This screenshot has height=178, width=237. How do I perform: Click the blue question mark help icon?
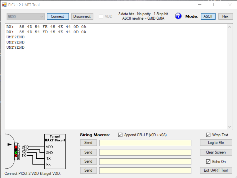(x=178, y=16)
